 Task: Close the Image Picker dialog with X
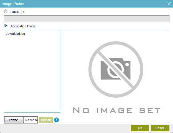click(x=169, y=4)
